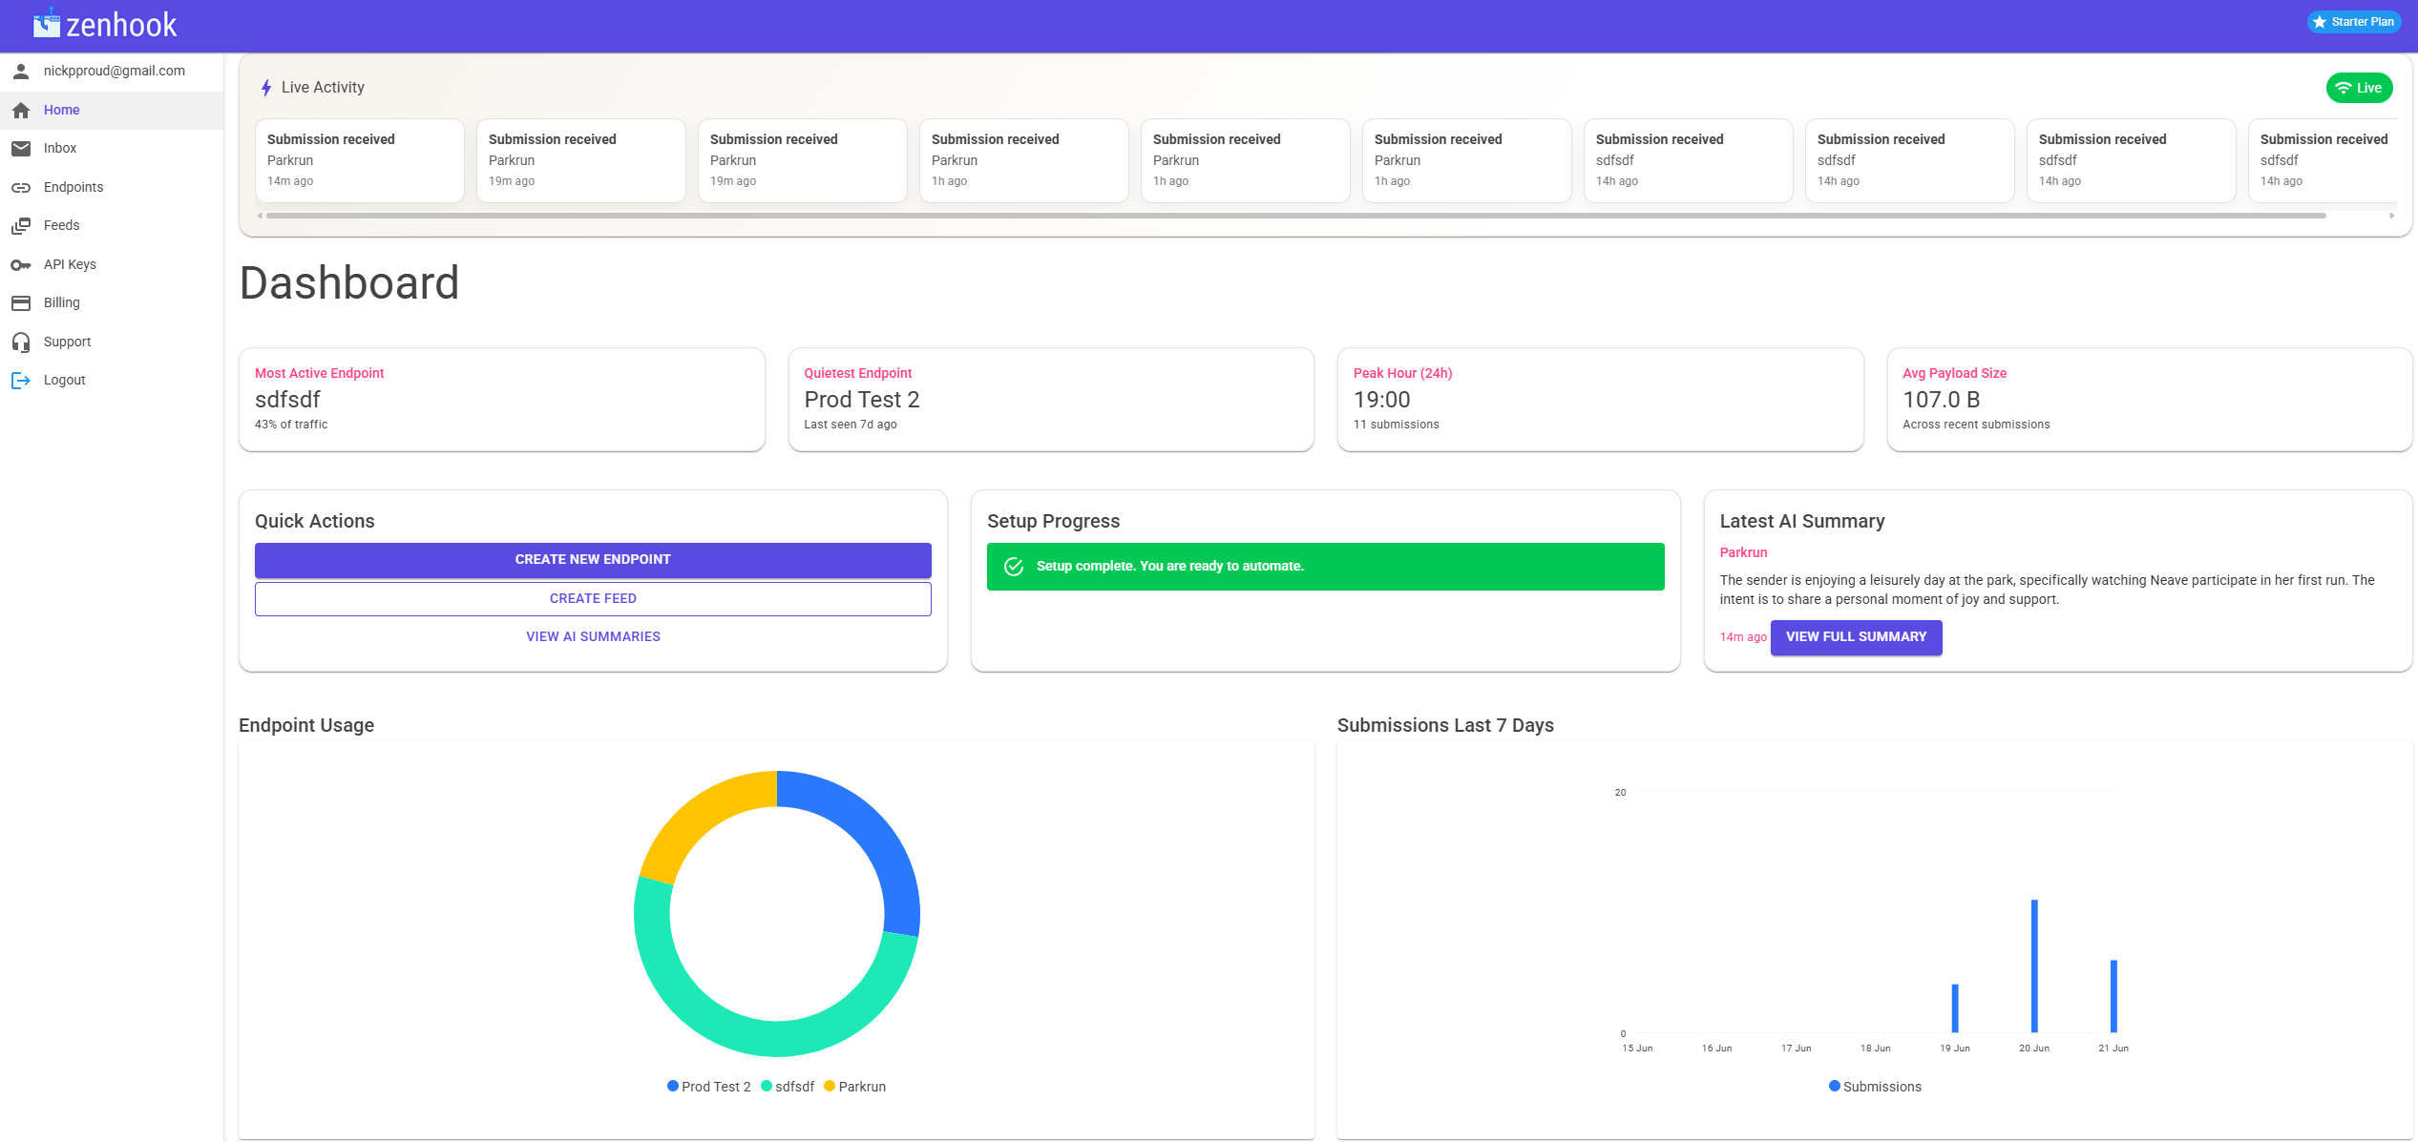The width and height of the screenshot is (2418, 1142).
Task: Click the Billing card icon
Action: [x=21, y=303]
